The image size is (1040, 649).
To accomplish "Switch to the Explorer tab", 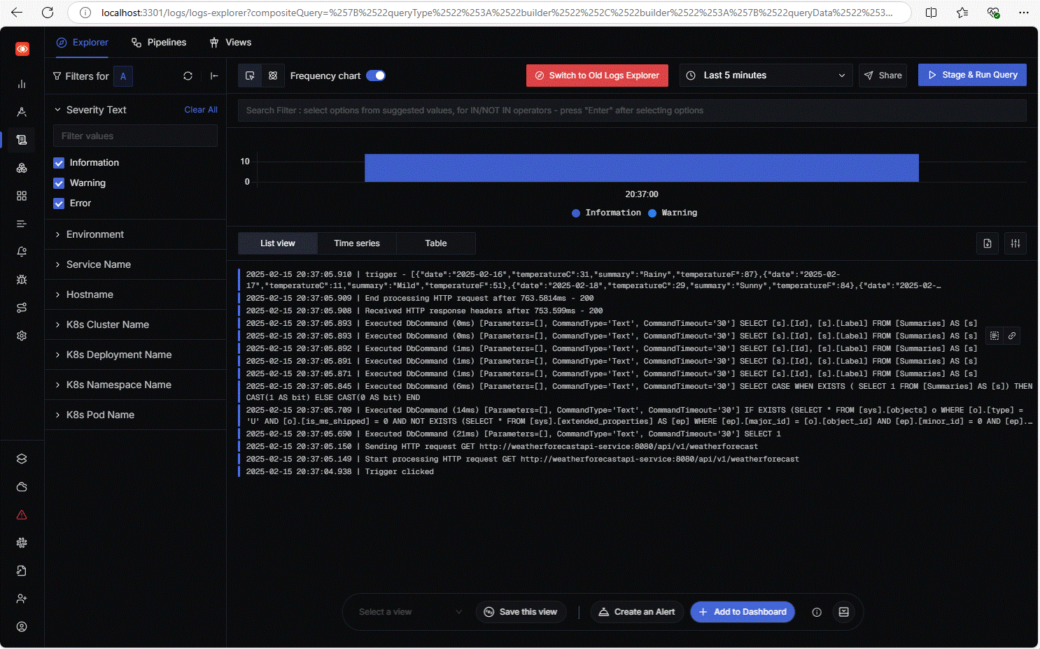I will coord(83,43).
